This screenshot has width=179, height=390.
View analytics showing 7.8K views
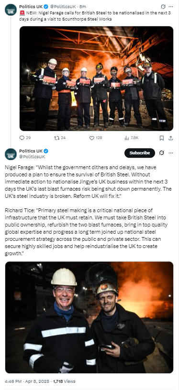click(131, 138)
